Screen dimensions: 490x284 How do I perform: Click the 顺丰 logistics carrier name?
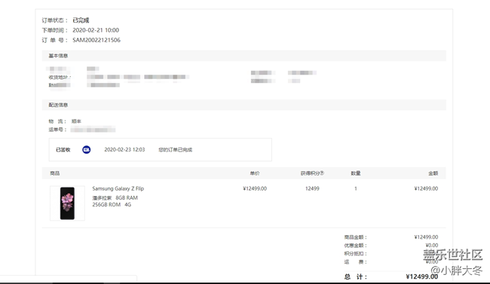pyautogui.click(x=76, y=121)
